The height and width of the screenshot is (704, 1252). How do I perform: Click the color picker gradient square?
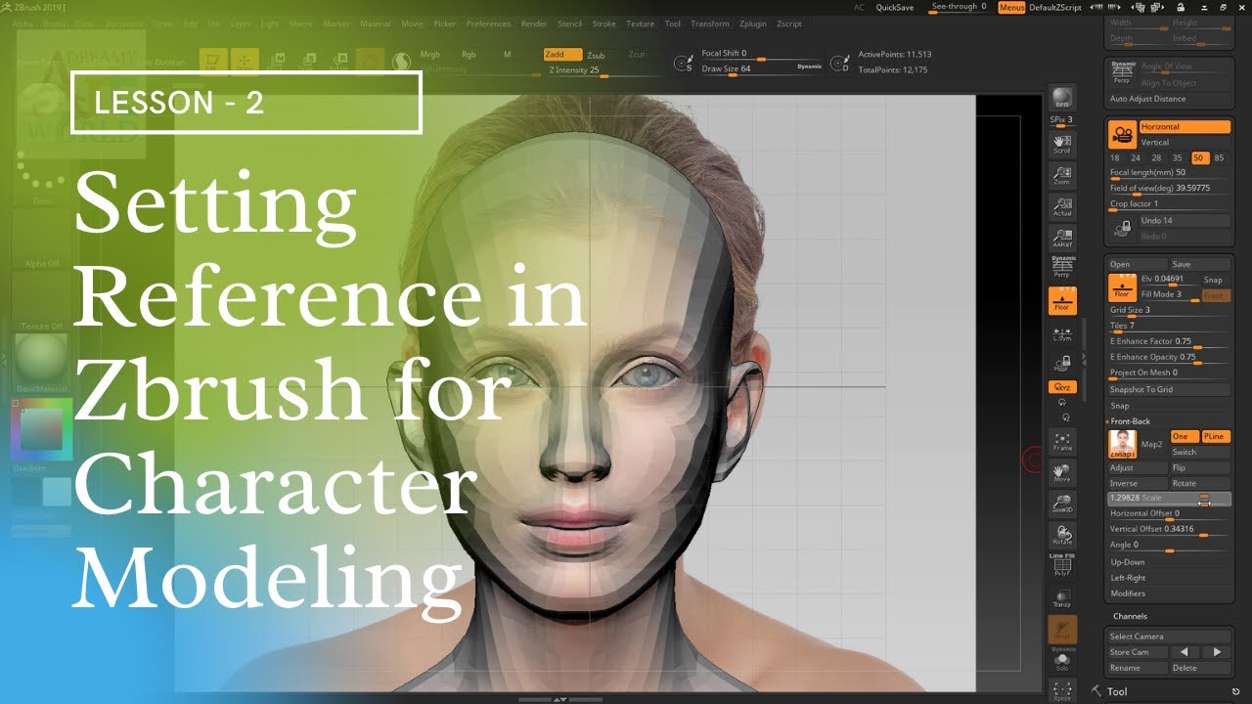coord(41,429)
